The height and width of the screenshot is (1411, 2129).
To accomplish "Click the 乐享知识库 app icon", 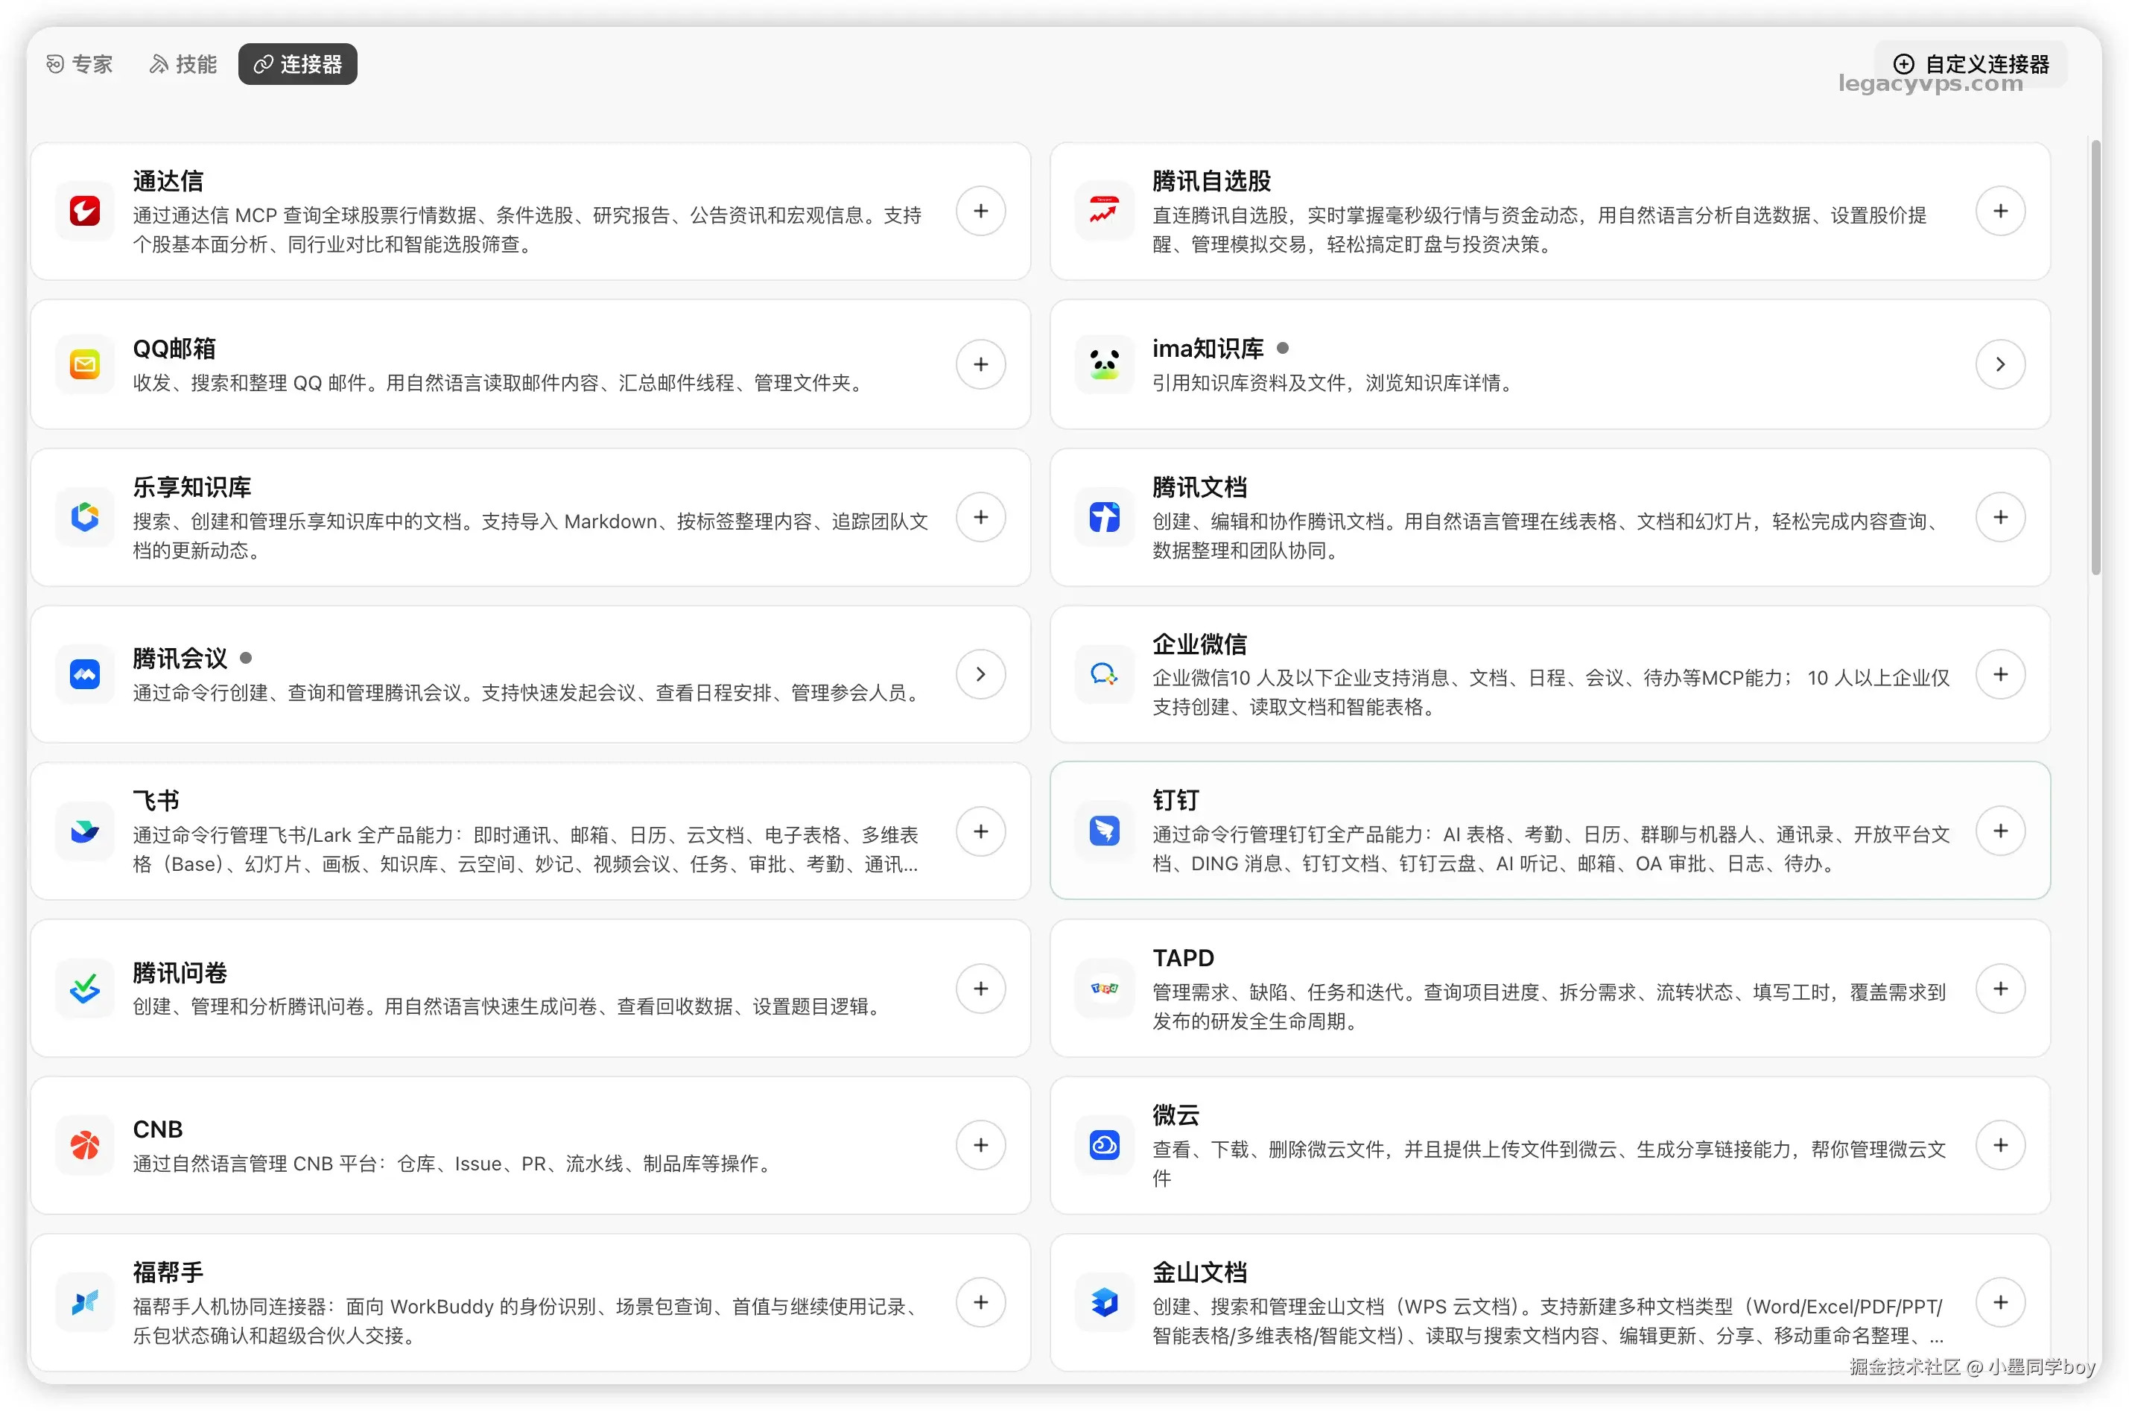I will pyautogui.click(x=86, y=518).
